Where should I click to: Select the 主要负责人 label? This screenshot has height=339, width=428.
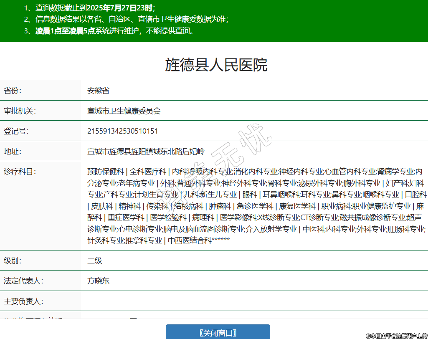click(23, 301)
